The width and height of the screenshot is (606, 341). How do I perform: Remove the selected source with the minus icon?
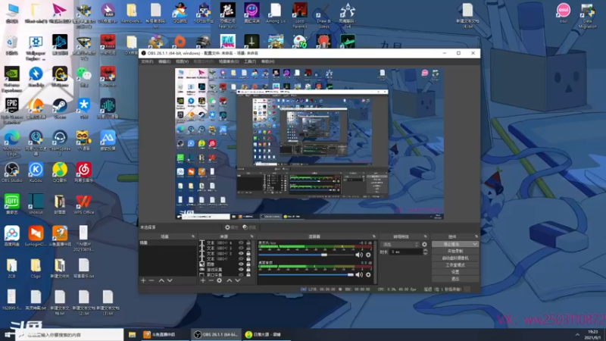(211, 280)
